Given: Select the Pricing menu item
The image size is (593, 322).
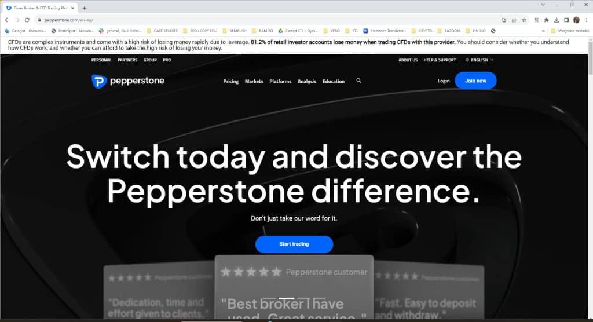Looking at the screenshot, I should tap(230, 82).
